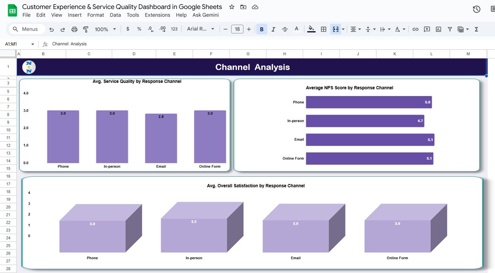The height and width of the screenshot is (273, 495).
Task: Click the Insert chart icon
Action: point(438,29)
